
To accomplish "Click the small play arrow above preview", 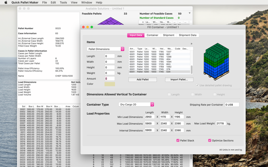I will 192,44.
